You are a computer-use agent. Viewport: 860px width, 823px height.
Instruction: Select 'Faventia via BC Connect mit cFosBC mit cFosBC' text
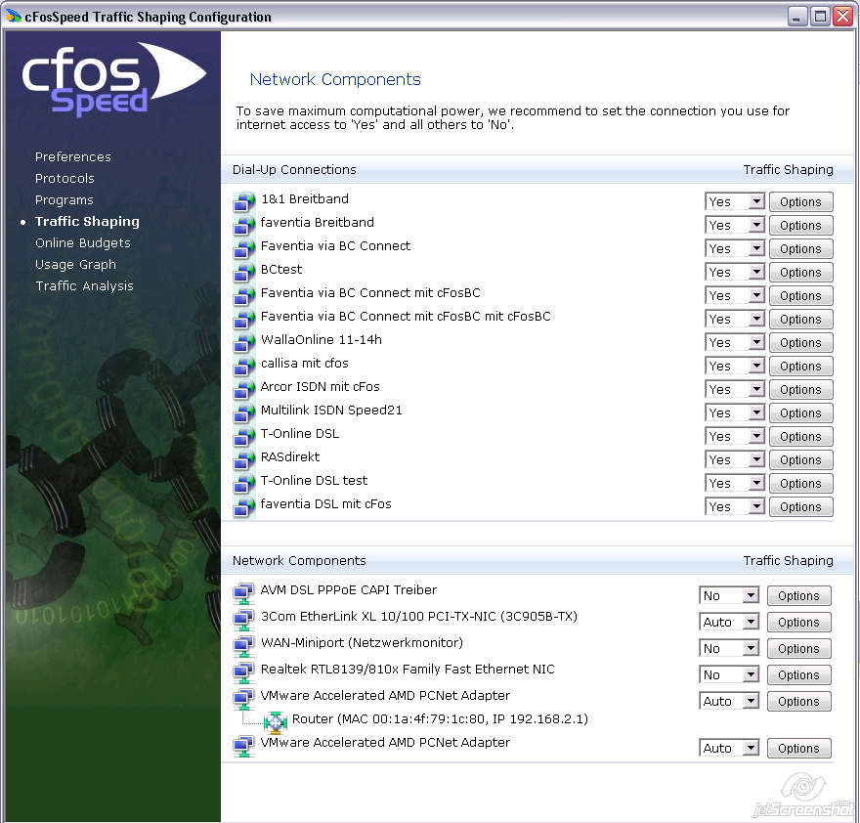406,316
